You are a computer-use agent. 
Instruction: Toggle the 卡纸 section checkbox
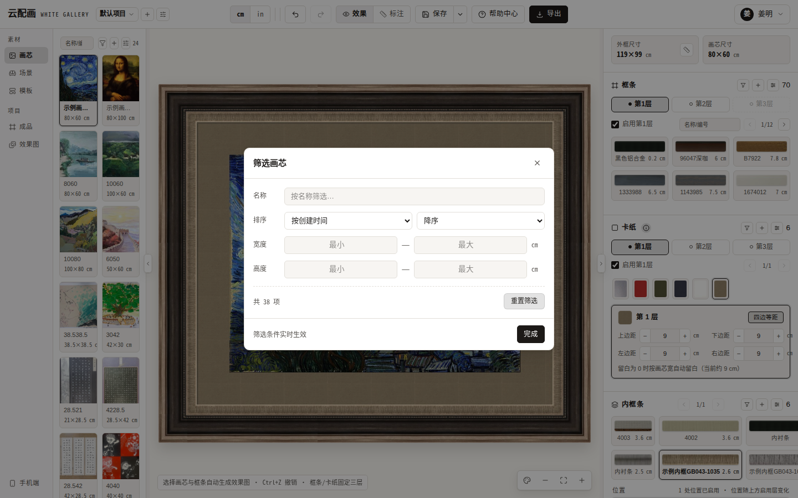click(x=615, y=228)
